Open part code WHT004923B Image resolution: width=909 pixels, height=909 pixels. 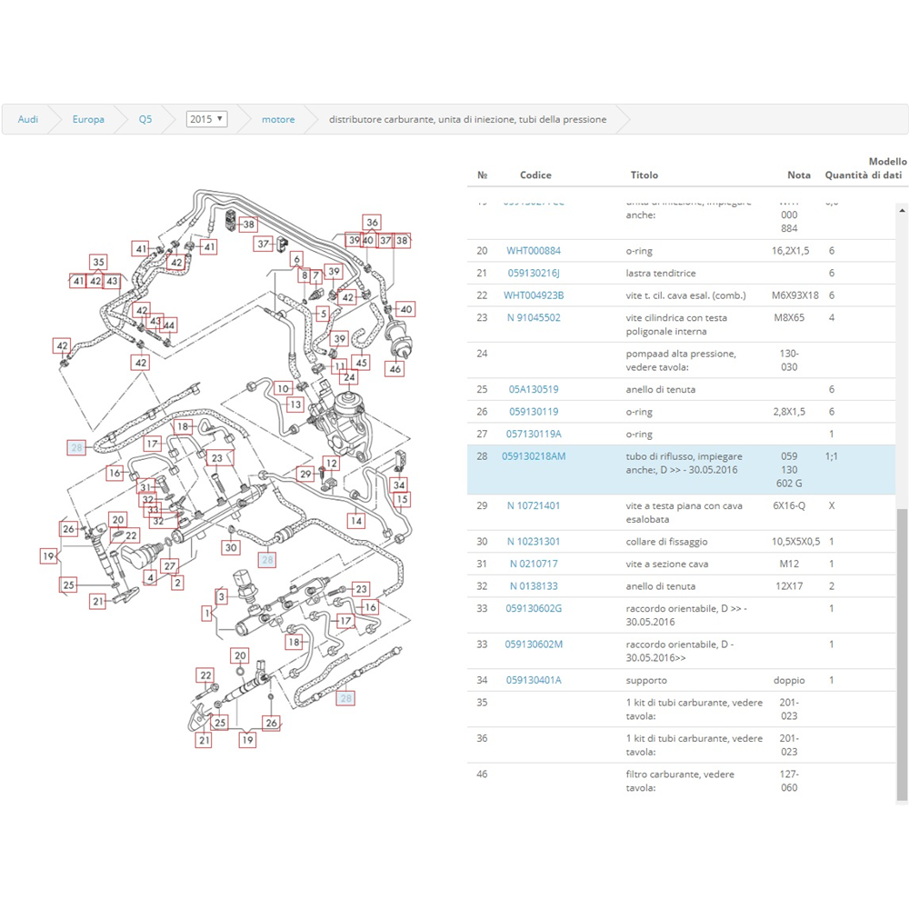point(534,295)
